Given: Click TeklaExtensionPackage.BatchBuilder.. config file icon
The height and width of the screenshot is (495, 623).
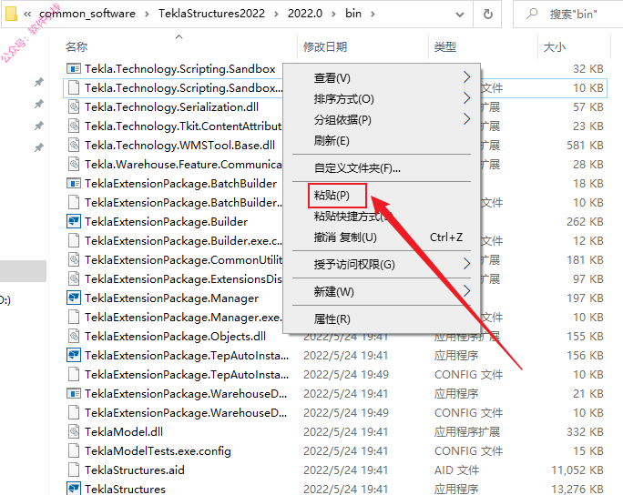Looking at the screenshot, I should coord(74,202).
